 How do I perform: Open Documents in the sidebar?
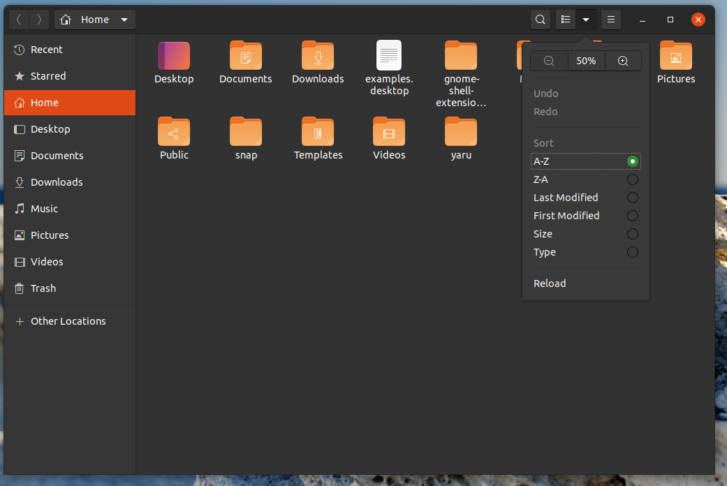coord(70,156)
